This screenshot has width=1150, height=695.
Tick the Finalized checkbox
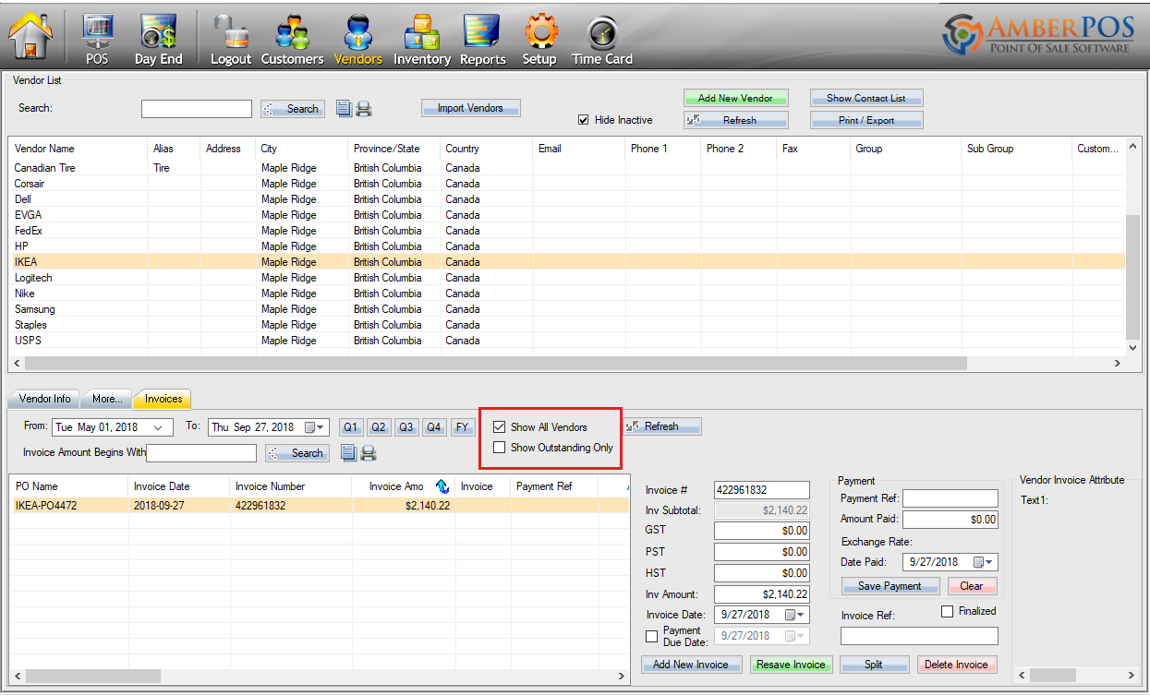pos(947,611)
